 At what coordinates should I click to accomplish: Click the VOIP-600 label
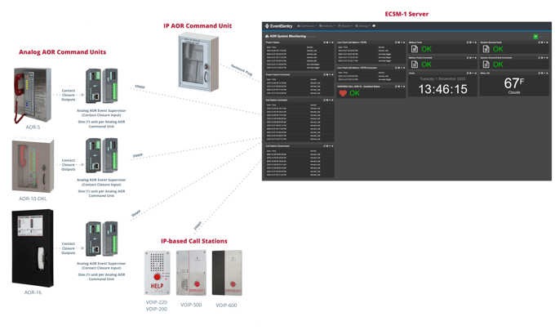tap(227, 305)
